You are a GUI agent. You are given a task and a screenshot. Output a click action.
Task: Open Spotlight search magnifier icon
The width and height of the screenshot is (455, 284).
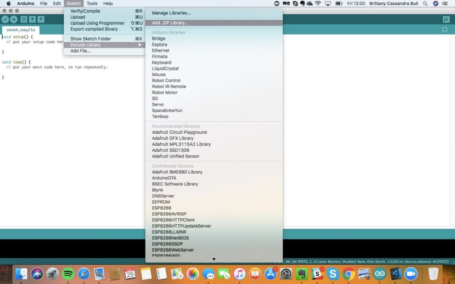(425, 3)
